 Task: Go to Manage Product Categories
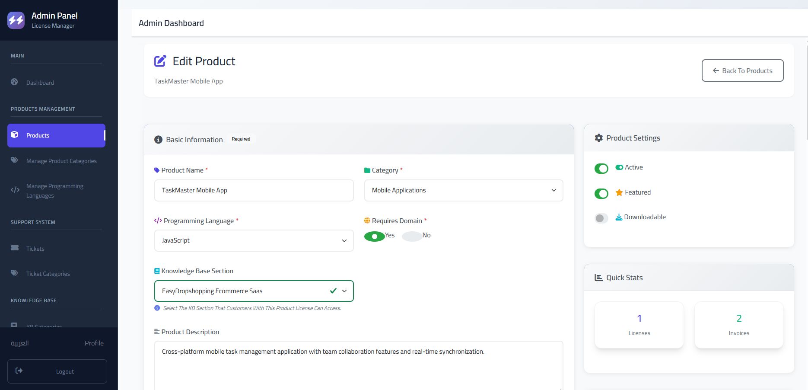(61, 161)
